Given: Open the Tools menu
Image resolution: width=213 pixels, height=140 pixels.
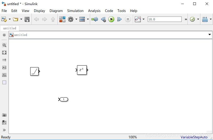Looking at the screenshot, I should coord(121,11).
